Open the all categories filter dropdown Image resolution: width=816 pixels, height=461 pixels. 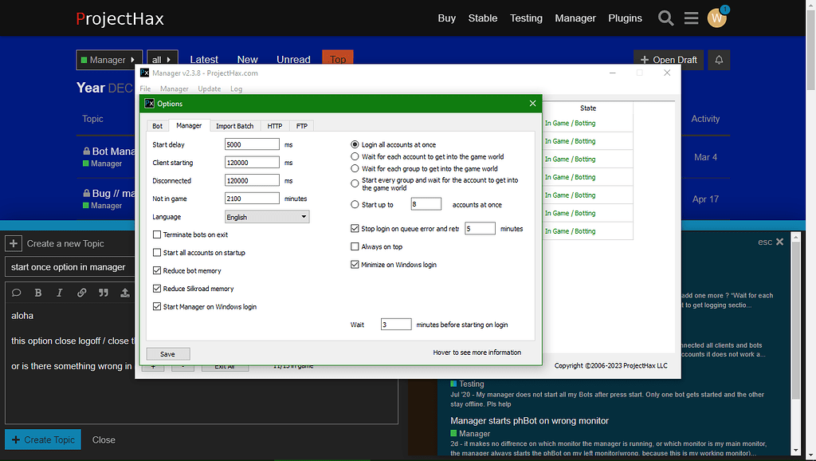click(x=162, y=58)
